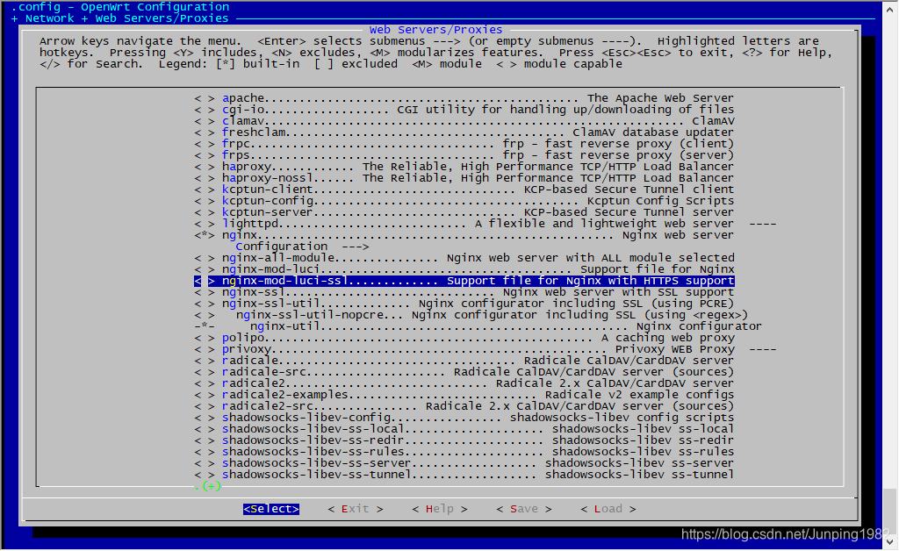899x551 pixels.
Task: Select the nginx-util configurator entry
Action: pyautogui.click(x=478, y=326)
